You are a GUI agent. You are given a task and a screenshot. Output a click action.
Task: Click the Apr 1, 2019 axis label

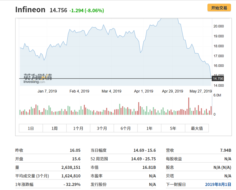(144, 91)
